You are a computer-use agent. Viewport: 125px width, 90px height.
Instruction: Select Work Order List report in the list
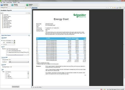[x=7, y=28]
